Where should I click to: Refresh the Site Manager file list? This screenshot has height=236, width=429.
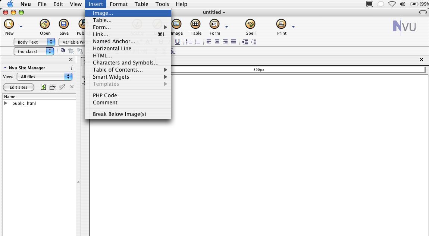[44, 87]
